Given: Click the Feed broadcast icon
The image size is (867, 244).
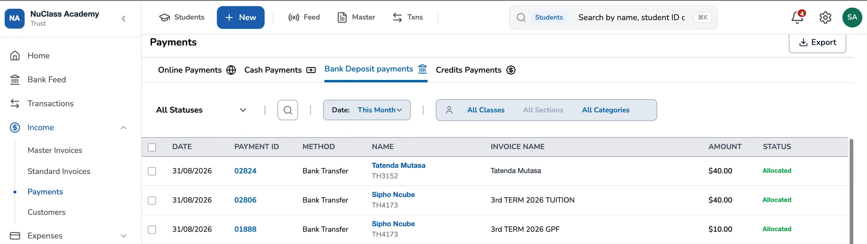Looking at the screenshot, I should [293, 17].
